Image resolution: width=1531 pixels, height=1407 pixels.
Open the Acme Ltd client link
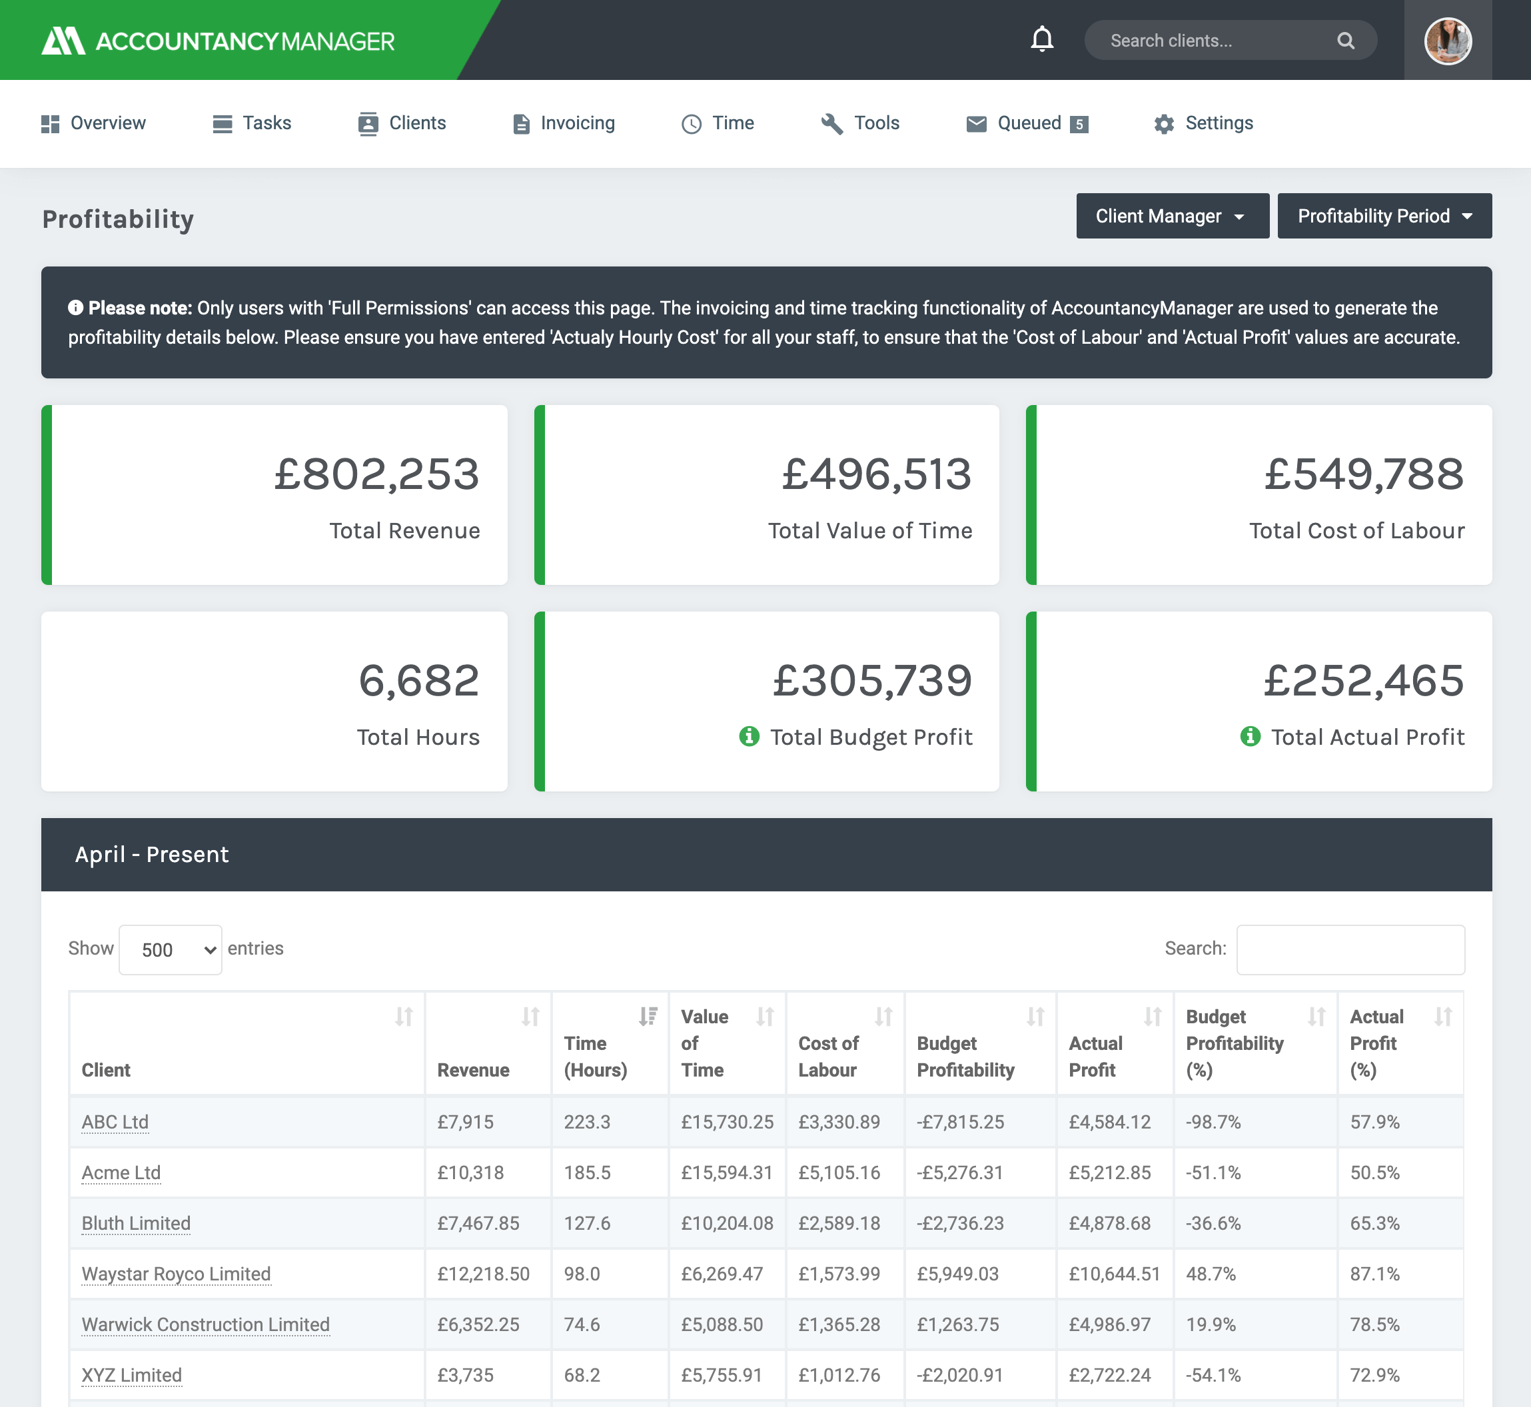[121, 1172]
